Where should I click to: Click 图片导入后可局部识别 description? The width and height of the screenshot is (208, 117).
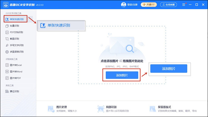point(117,111)
